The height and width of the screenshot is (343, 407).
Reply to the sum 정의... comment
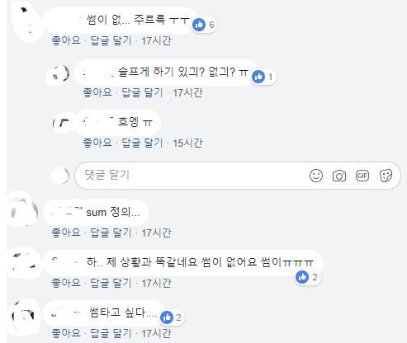(x=111, y=233)
